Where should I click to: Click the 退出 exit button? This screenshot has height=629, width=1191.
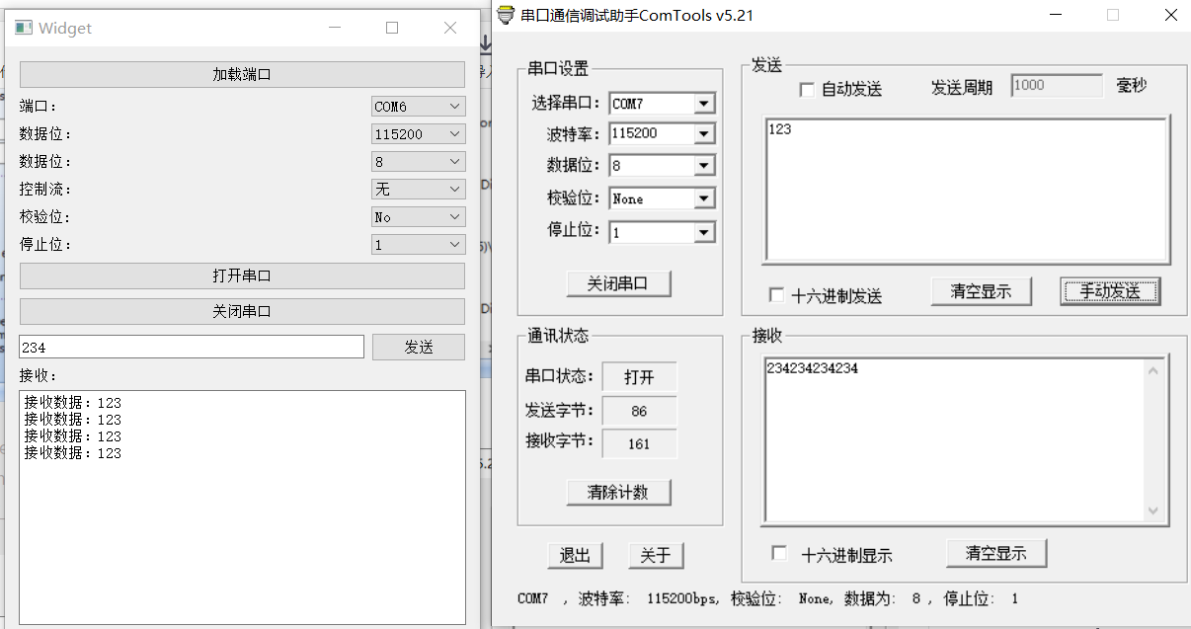click(x=575, y=555)
